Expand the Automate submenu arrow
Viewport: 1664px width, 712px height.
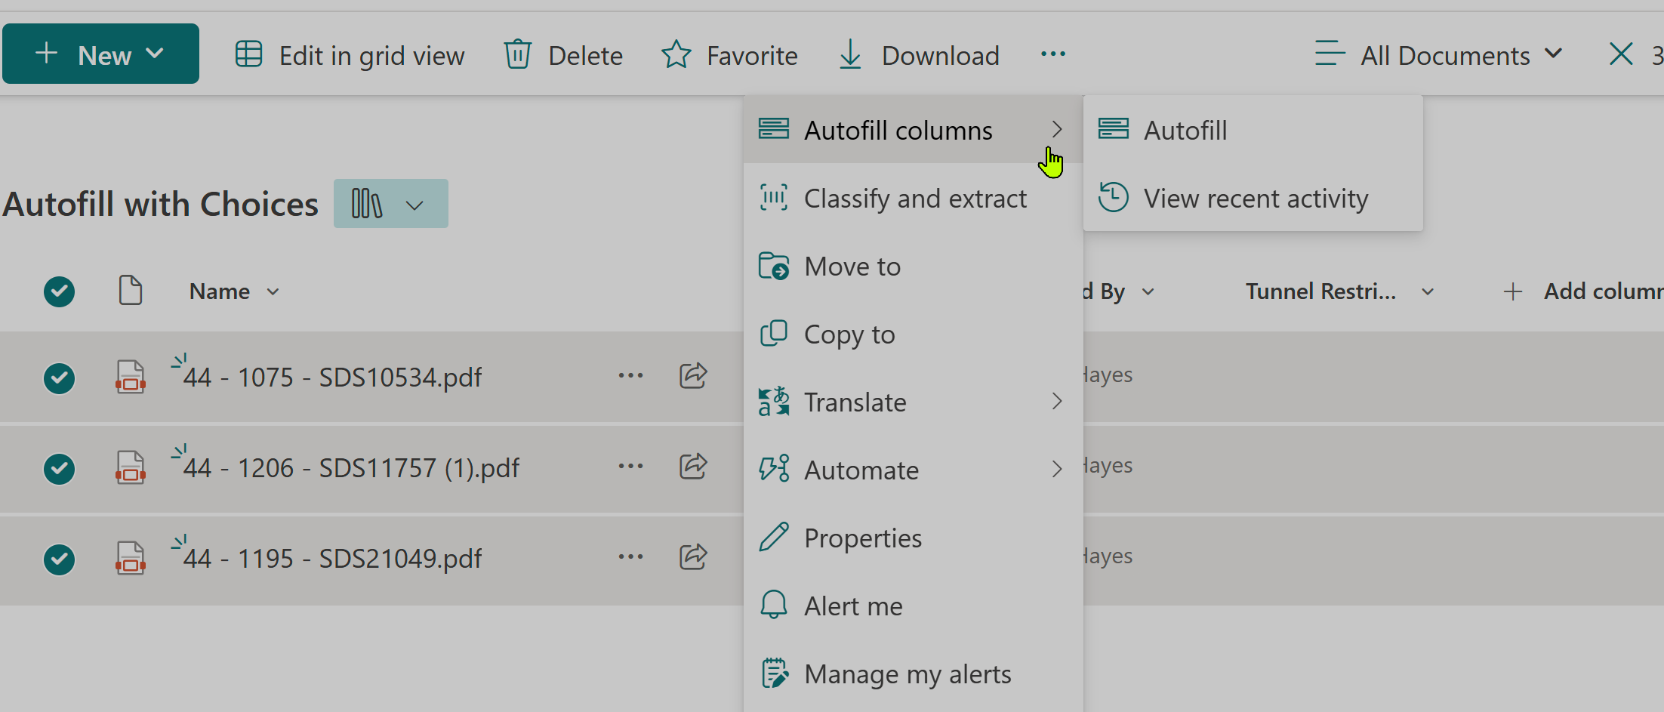(1057, 470)
